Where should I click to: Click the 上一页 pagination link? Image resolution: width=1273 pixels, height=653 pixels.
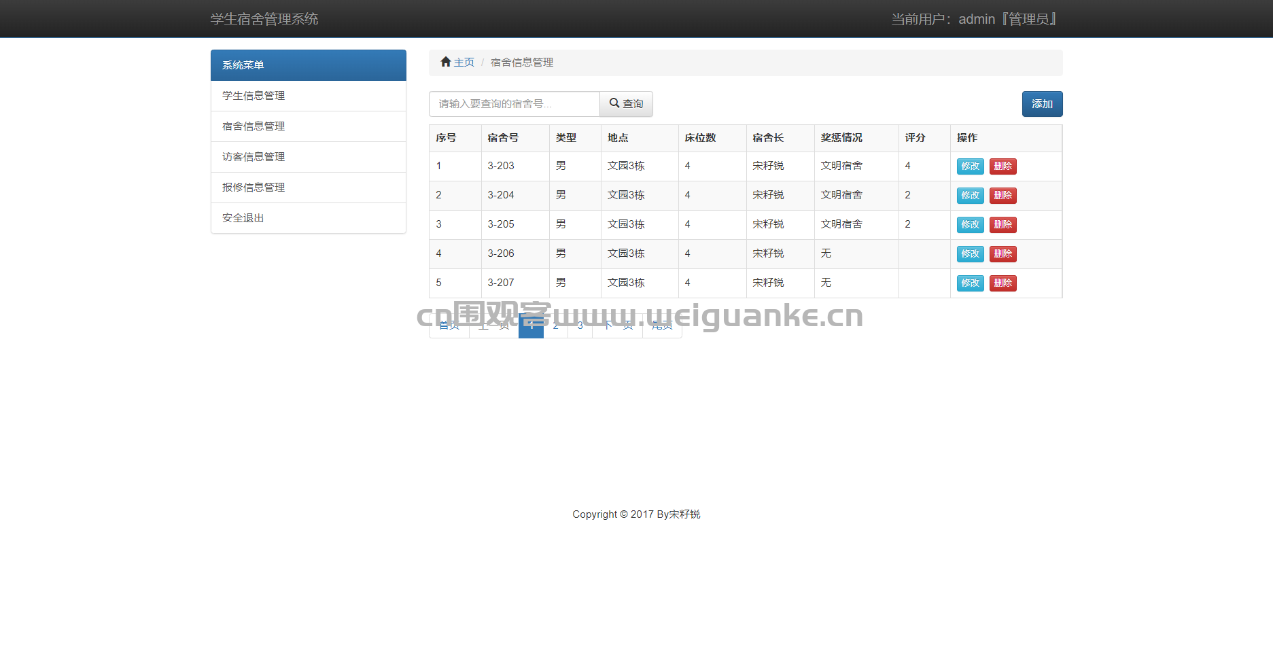[493, 325]
